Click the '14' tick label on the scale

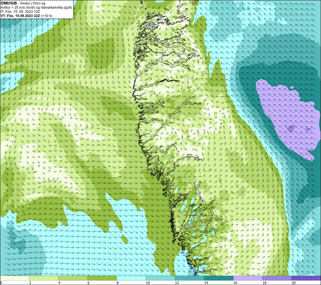pos(206,283)
